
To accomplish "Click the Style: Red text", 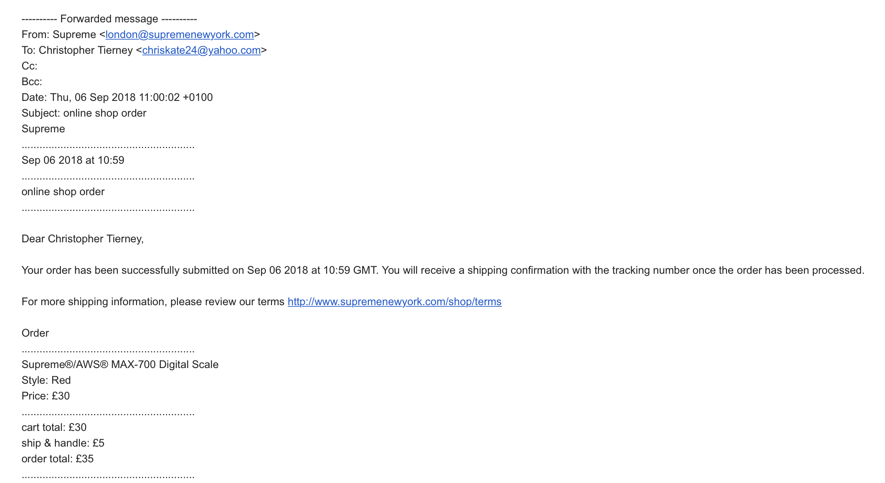I will pyautogui.click(x=46, y=380).
